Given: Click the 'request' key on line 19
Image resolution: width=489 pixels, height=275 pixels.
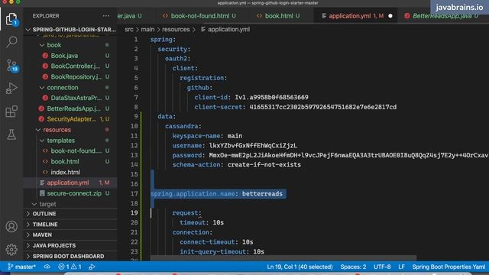Looking at the screenshot, I should (186, 213).
